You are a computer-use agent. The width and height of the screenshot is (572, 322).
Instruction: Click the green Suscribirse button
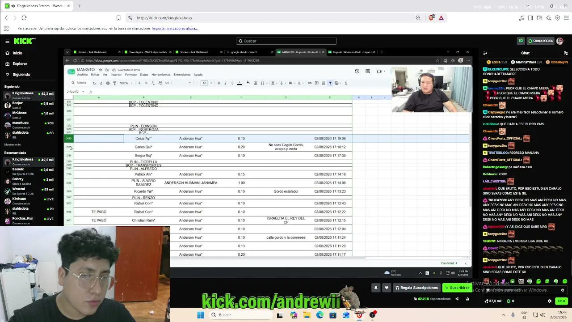click(457, 288)
